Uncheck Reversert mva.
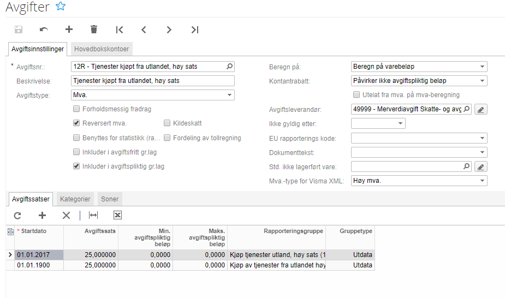 pyautogui.click(x=76, y=123)
